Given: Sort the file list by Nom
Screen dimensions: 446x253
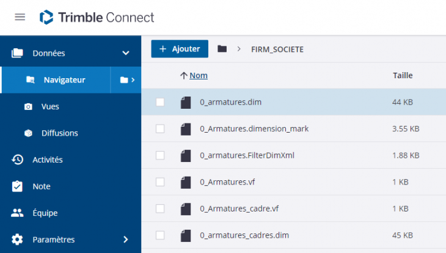Looking at the screenshot, I should pyautogui.click(x=198, y=76).
